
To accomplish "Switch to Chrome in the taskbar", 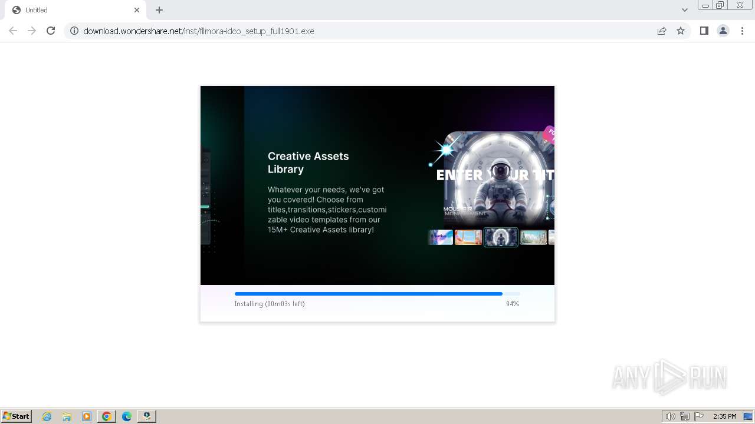I will 107,416.
